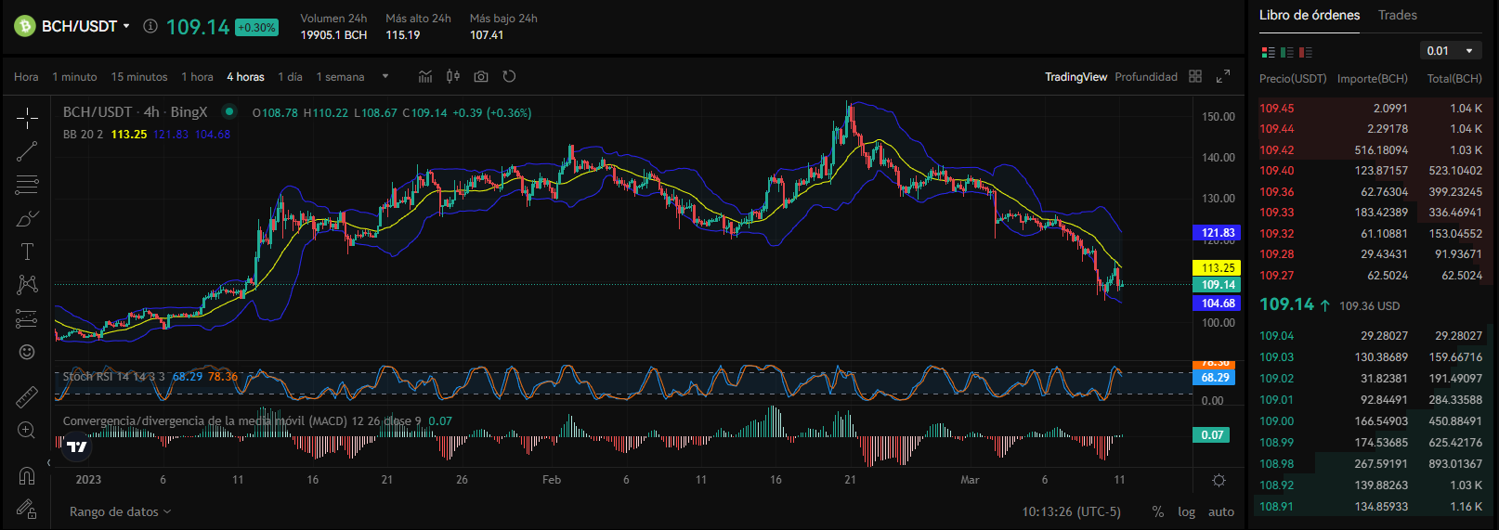Select the brush drawing tool
Viewport: 1499px width, 530px height.
(x=27, y=219)
